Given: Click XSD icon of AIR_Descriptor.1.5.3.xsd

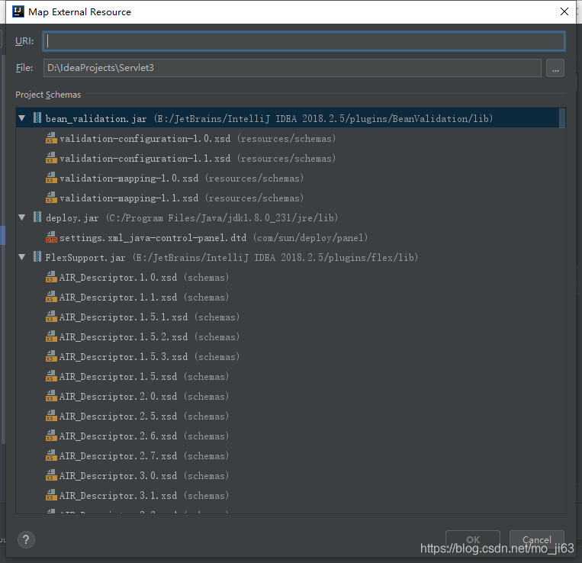Looking at the screenshot, I should pos(51,356).
